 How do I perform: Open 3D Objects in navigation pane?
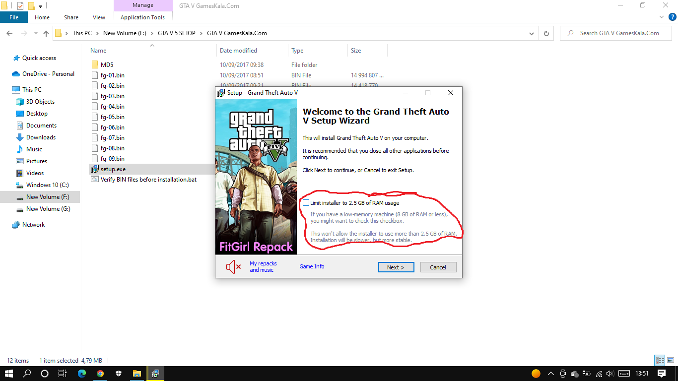coord(40,102)
